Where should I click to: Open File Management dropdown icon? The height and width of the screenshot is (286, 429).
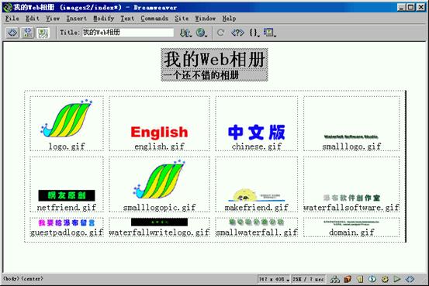tap(185, 33)
